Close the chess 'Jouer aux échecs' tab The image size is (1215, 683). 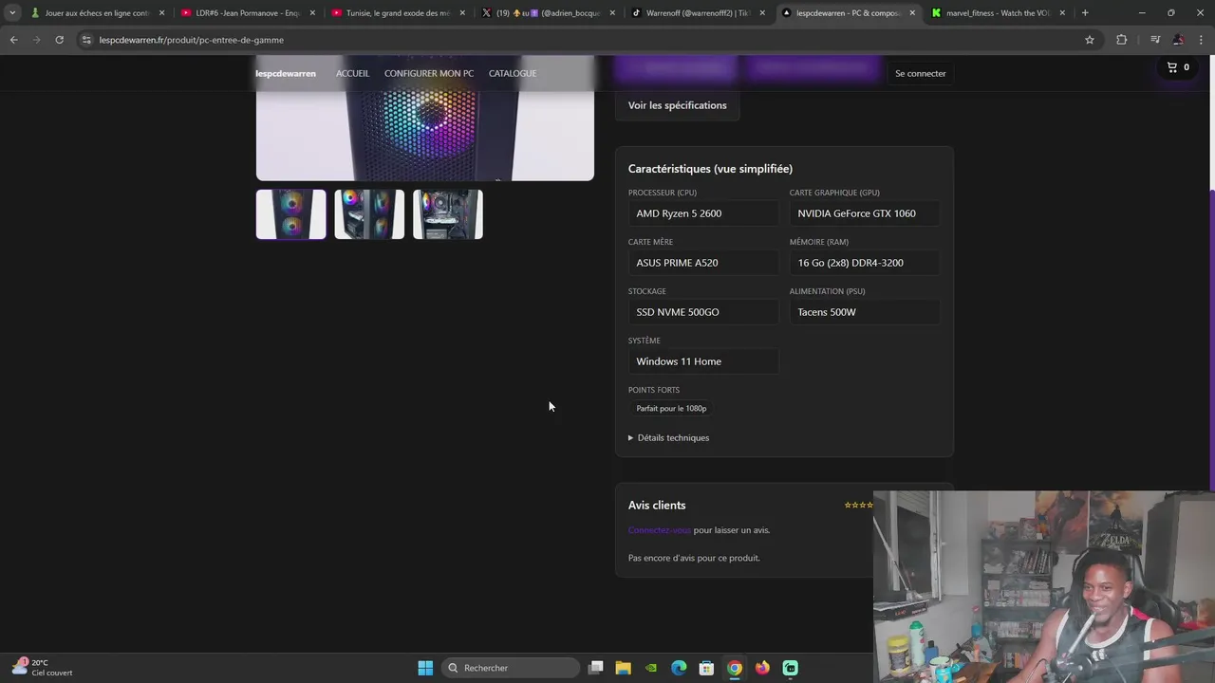(161, 13)
